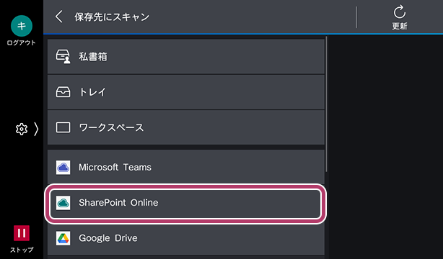443x259 pixels.
Task: Choose the 私書箱 destination text
Action: pyautogui.click(x=93, y=57)
